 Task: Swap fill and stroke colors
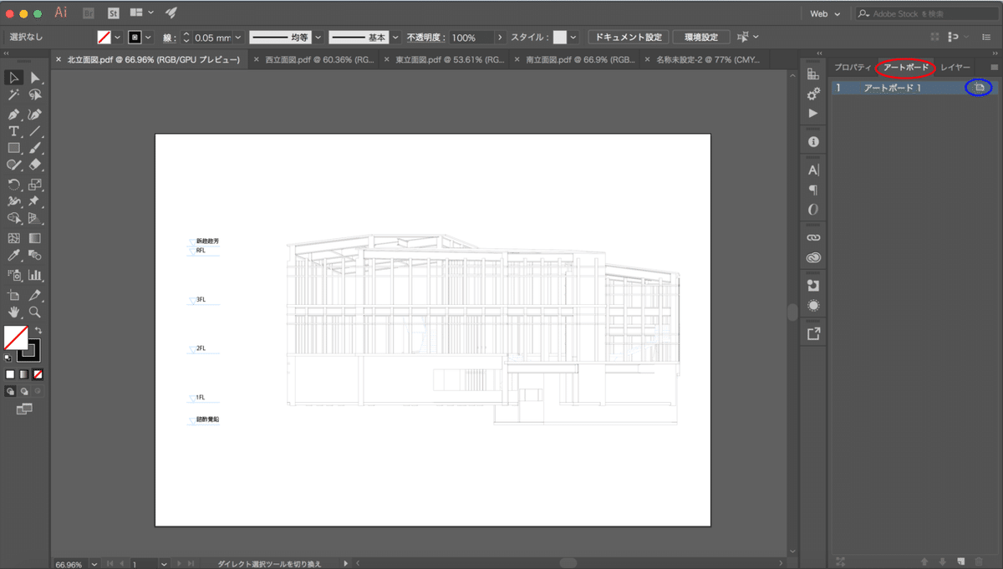(x=38, y=331)
